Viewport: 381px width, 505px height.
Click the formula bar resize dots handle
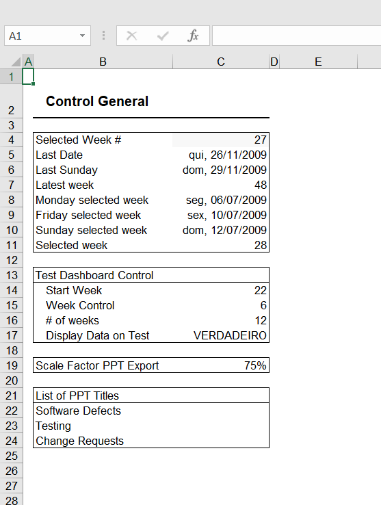(103, 36)
